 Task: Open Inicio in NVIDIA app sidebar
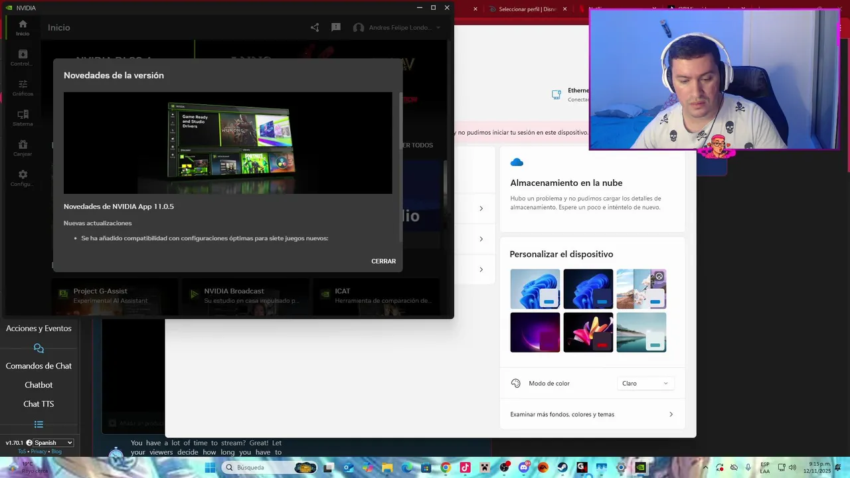(x=23, y=28)
